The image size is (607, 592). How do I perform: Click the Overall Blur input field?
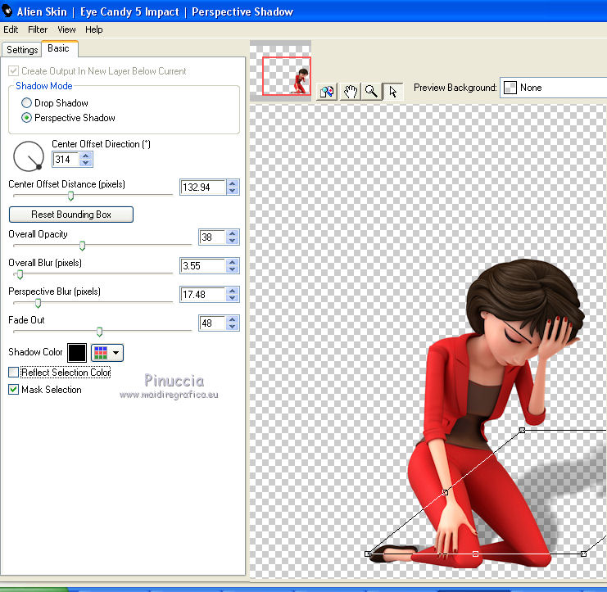203,266
